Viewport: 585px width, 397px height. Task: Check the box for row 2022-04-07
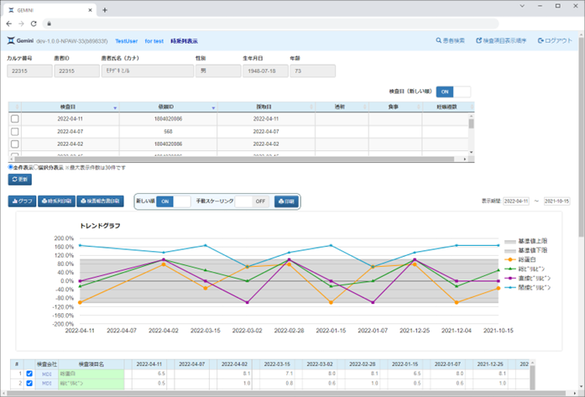coord(14,131)
